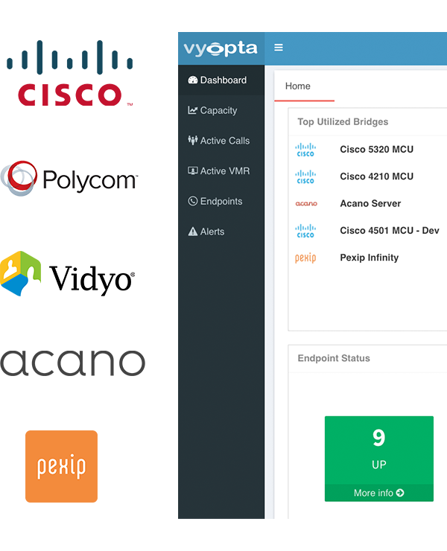Click More info on the UP tile
This screenshot has width=447, height=551.
pos(378,493)
